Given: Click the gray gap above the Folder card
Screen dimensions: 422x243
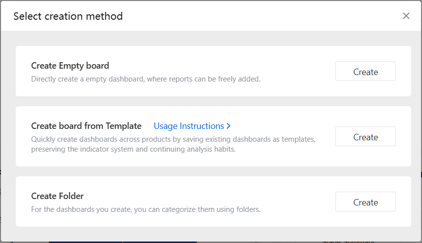Looking at the screenshot, I should pyautogui.click(x=213, y=171).
